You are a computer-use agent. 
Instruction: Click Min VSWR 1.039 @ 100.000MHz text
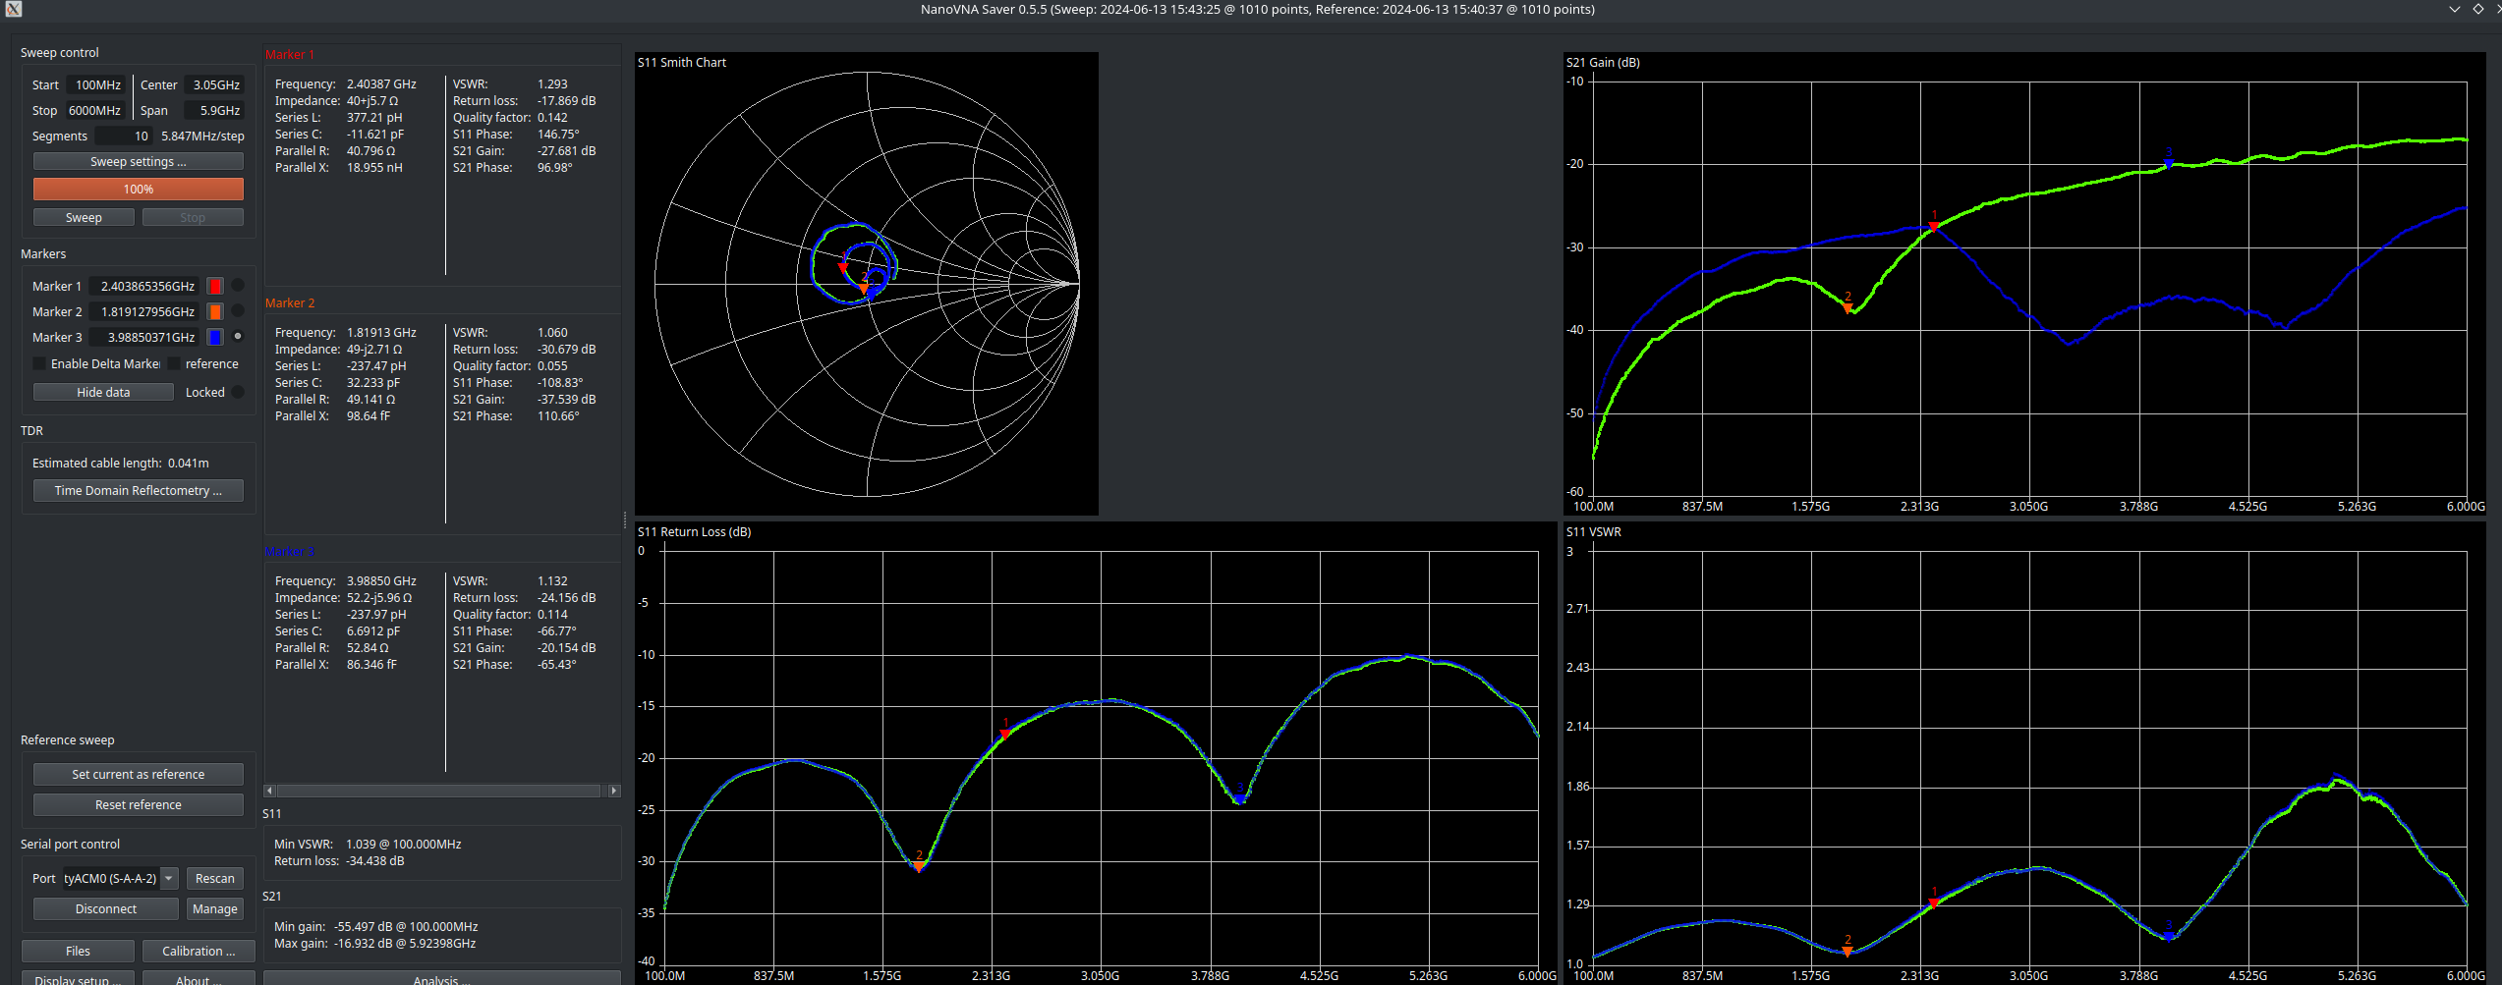click(x=368, y=844)
